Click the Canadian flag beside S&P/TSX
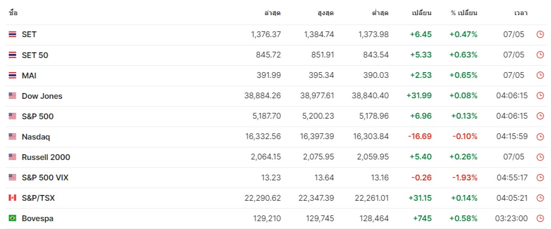The height and width of the screenshot is (229, 551). tap(13, 198)
